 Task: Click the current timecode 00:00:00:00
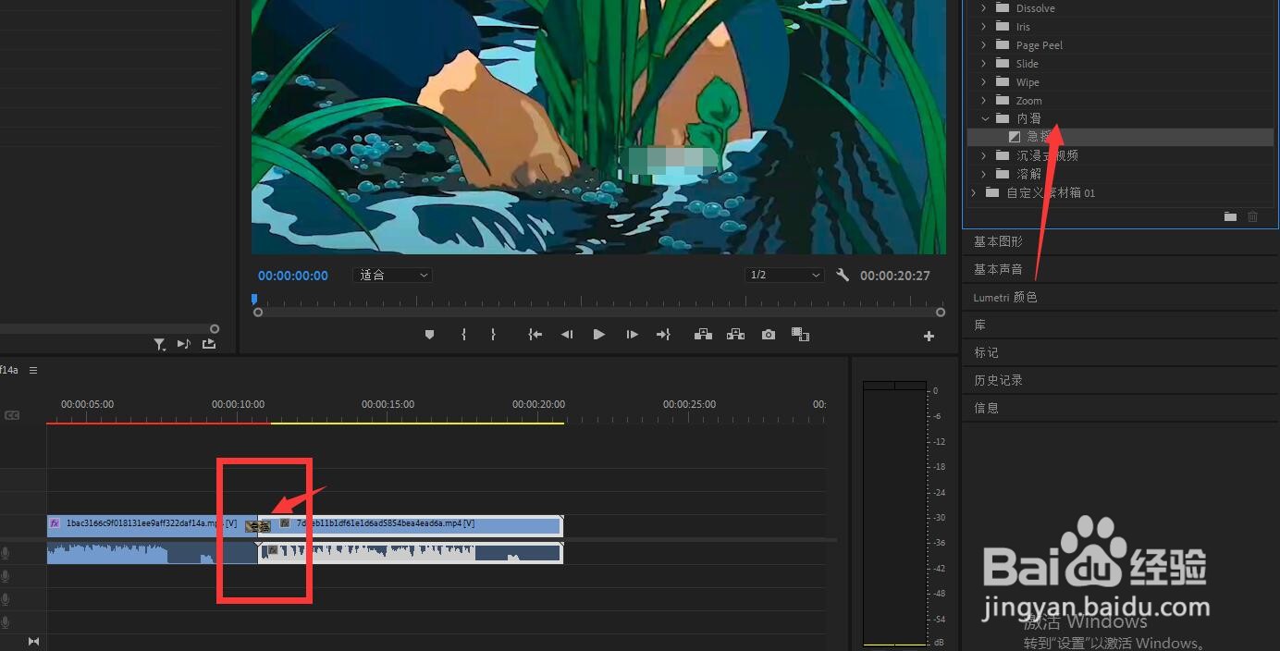[x=293, y=276]
